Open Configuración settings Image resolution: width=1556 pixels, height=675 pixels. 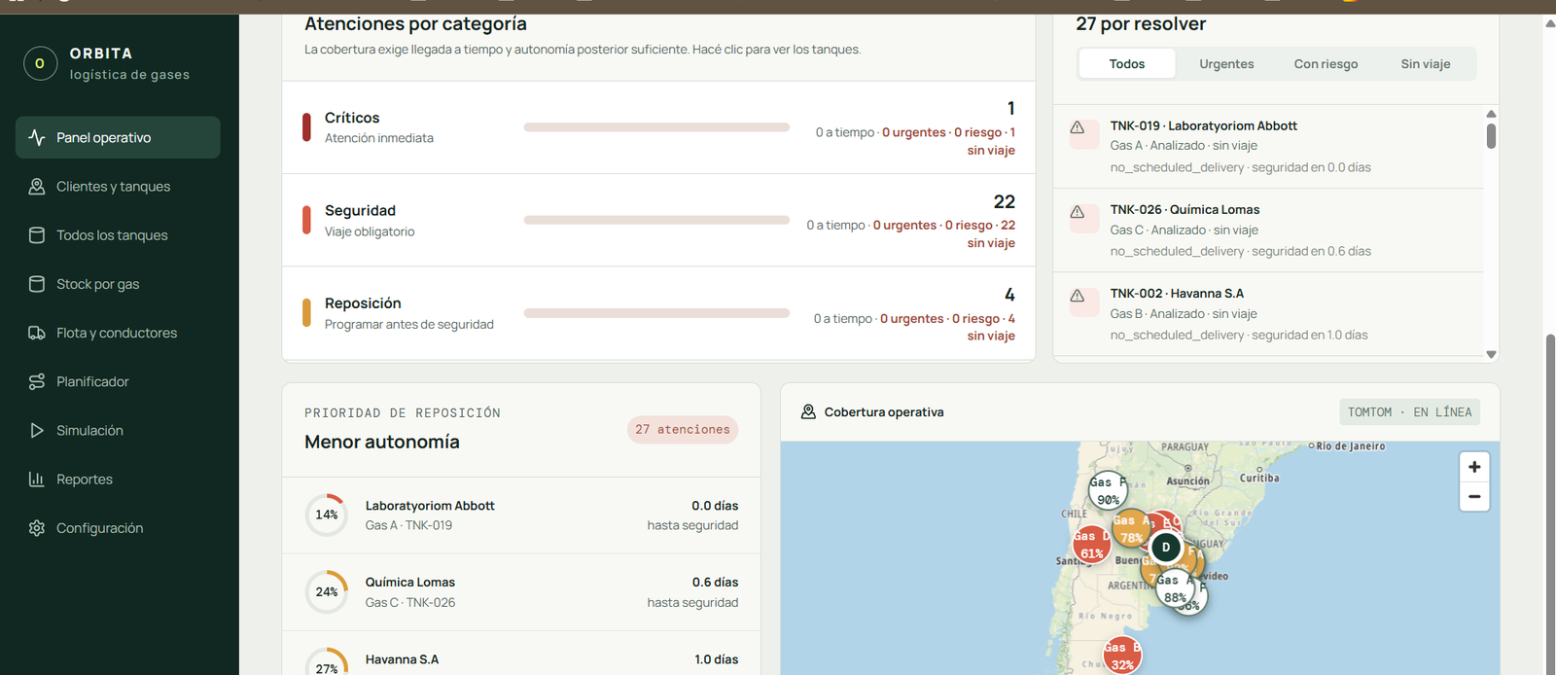pyautogui.click(x=118, y=527)
